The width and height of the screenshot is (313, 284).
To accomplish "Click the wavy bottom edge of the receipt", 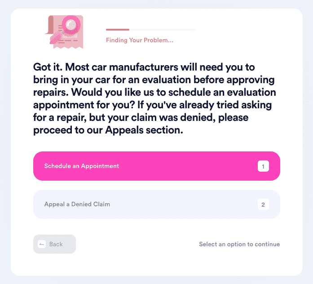I will coord(68,47).
